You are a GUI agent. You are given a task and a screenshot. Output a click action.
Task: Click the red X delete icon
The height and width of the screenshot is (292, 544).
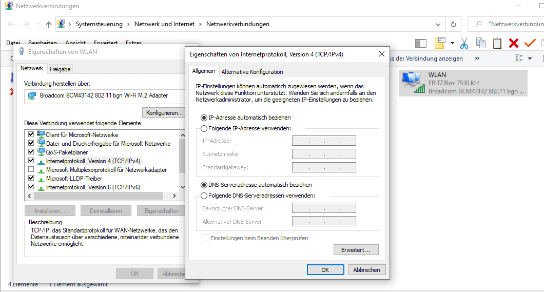pos(514,43)
